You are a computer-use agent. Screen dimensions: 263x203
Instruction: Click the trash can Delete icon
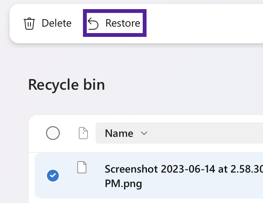point(29,24)
